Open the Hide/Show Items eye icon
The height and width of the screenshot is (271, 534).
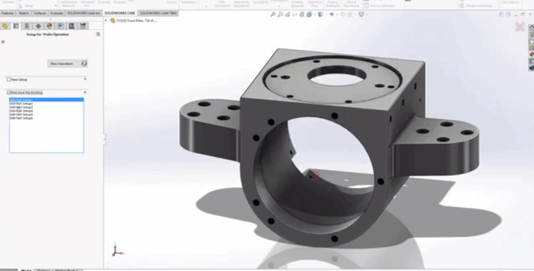[x=331, y=15]
